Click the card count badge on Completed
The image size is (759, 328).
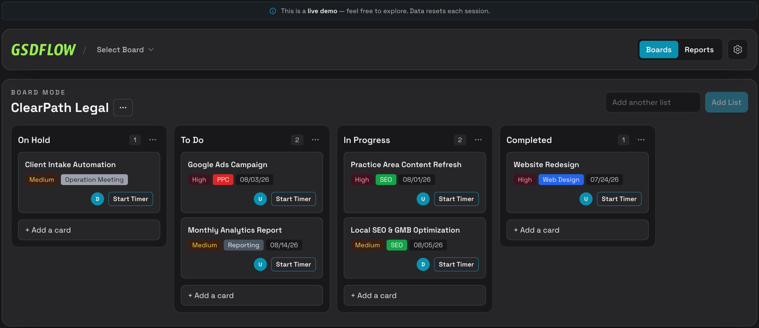[623, 140]
